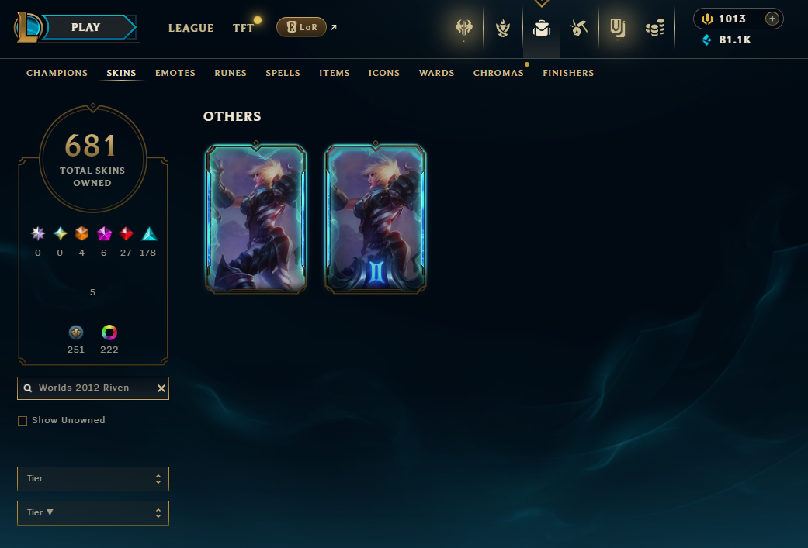Enable the Show Unowned checkbox
Image resolution: width=808 pixels, height=548 pixels.
click(23, 421)
